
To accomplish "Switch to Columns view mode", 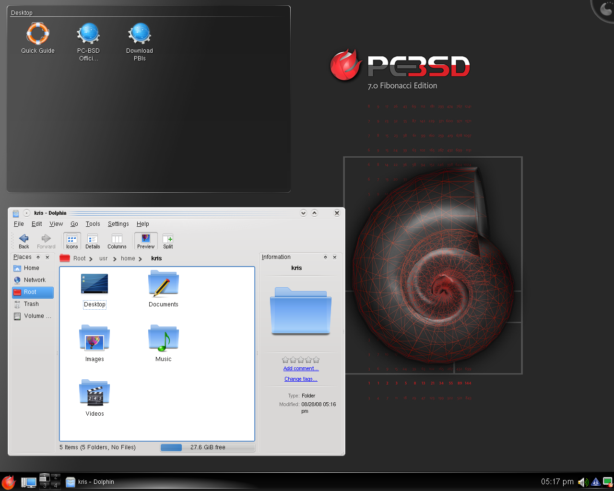I will point(117,241).
